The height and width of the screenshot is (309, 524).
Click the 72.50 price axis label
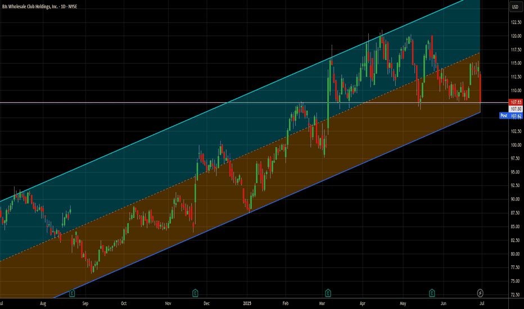(516, 294)
